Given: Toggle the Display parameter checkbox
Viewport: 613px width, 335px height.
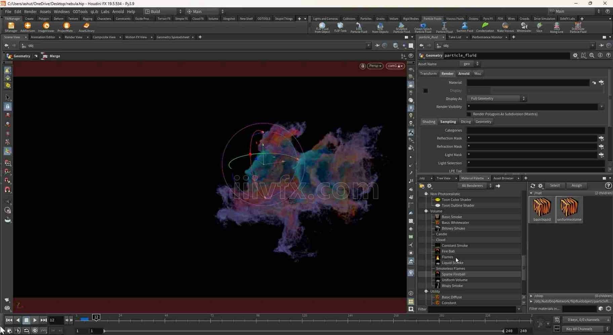Looking at the screenshot, I should click(x=425, y=91).
